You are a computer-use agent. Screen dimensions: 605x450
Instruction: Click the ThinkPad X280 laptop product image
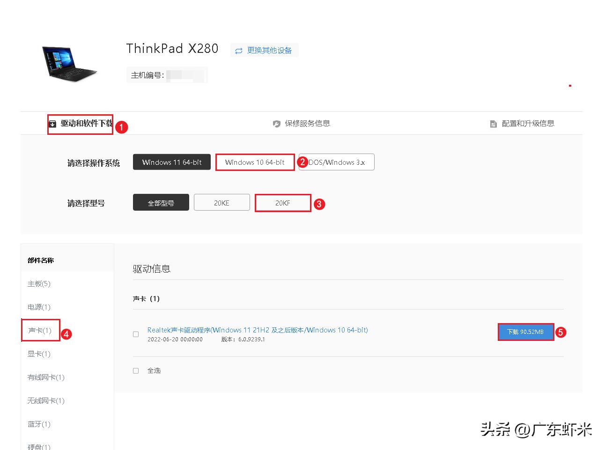(69, 64)
